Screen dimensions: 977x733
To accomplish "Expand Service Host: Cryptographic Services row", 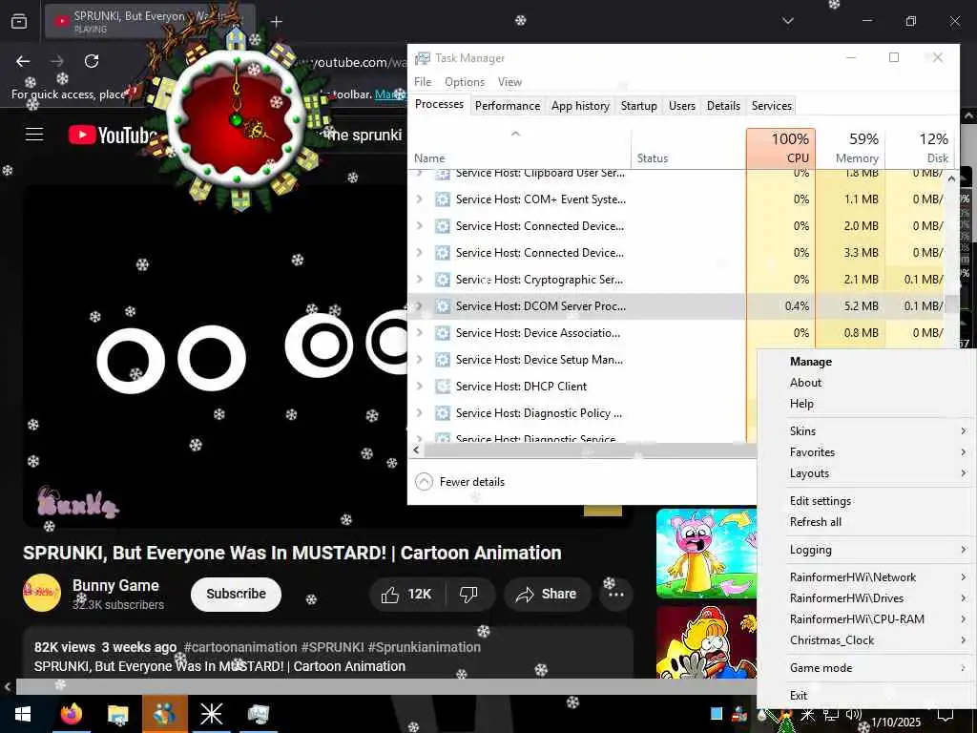I will pyautogui.click(x=420, y=280).
